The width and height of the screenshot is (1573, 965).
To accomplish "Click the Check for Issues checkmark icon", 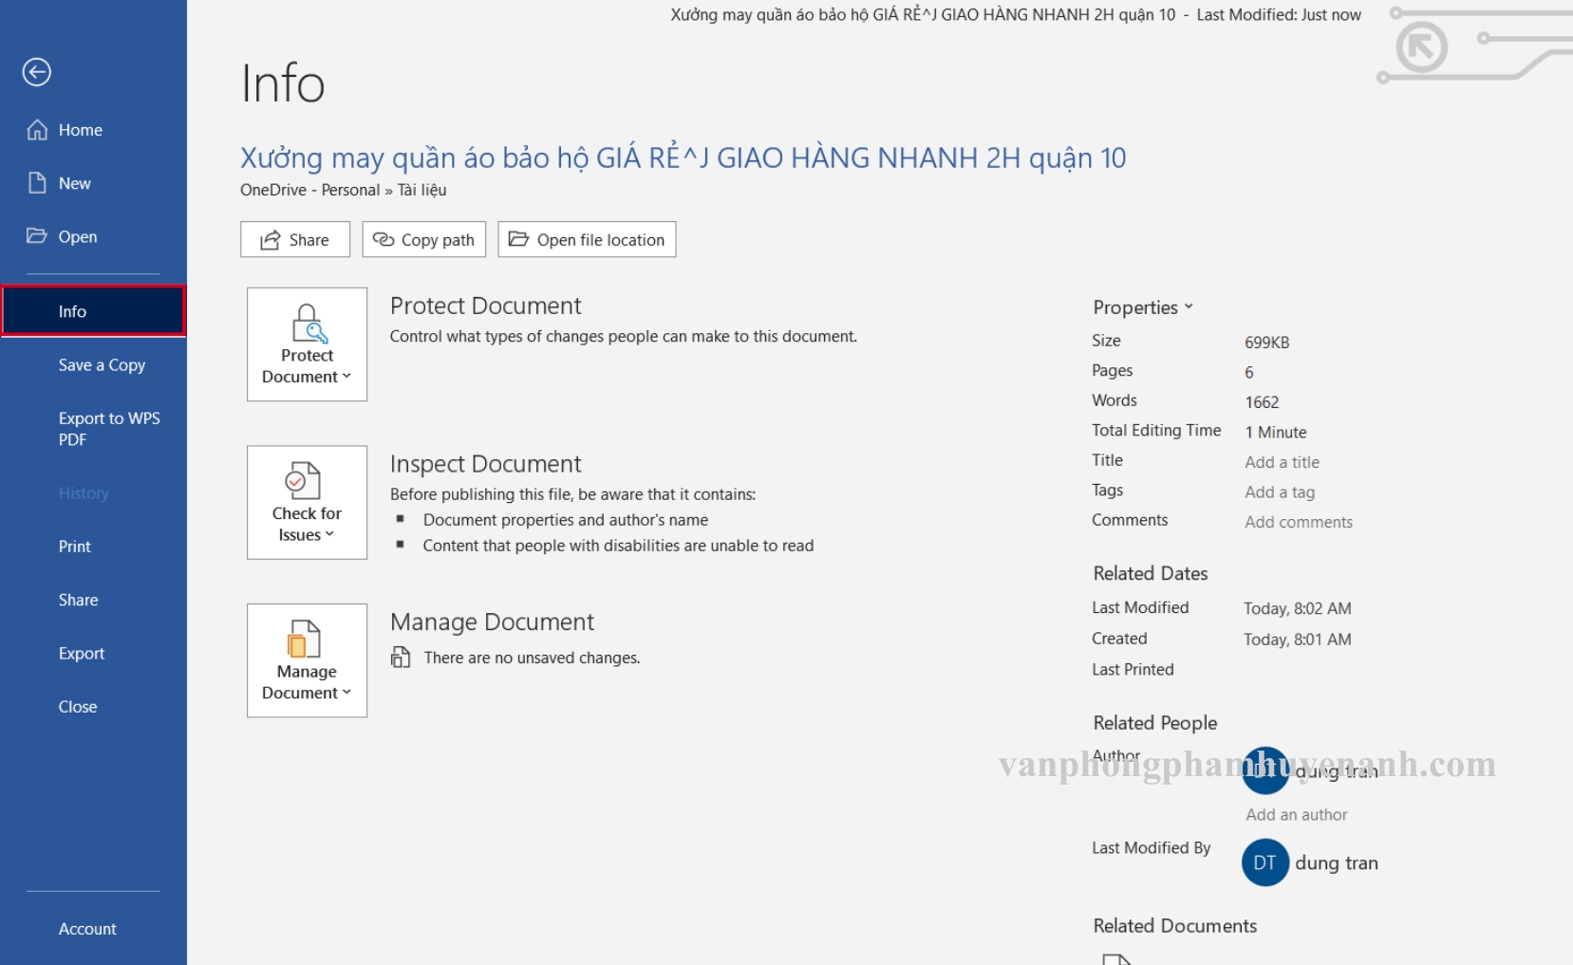I will pyautogui.click(x=304, y=481).
